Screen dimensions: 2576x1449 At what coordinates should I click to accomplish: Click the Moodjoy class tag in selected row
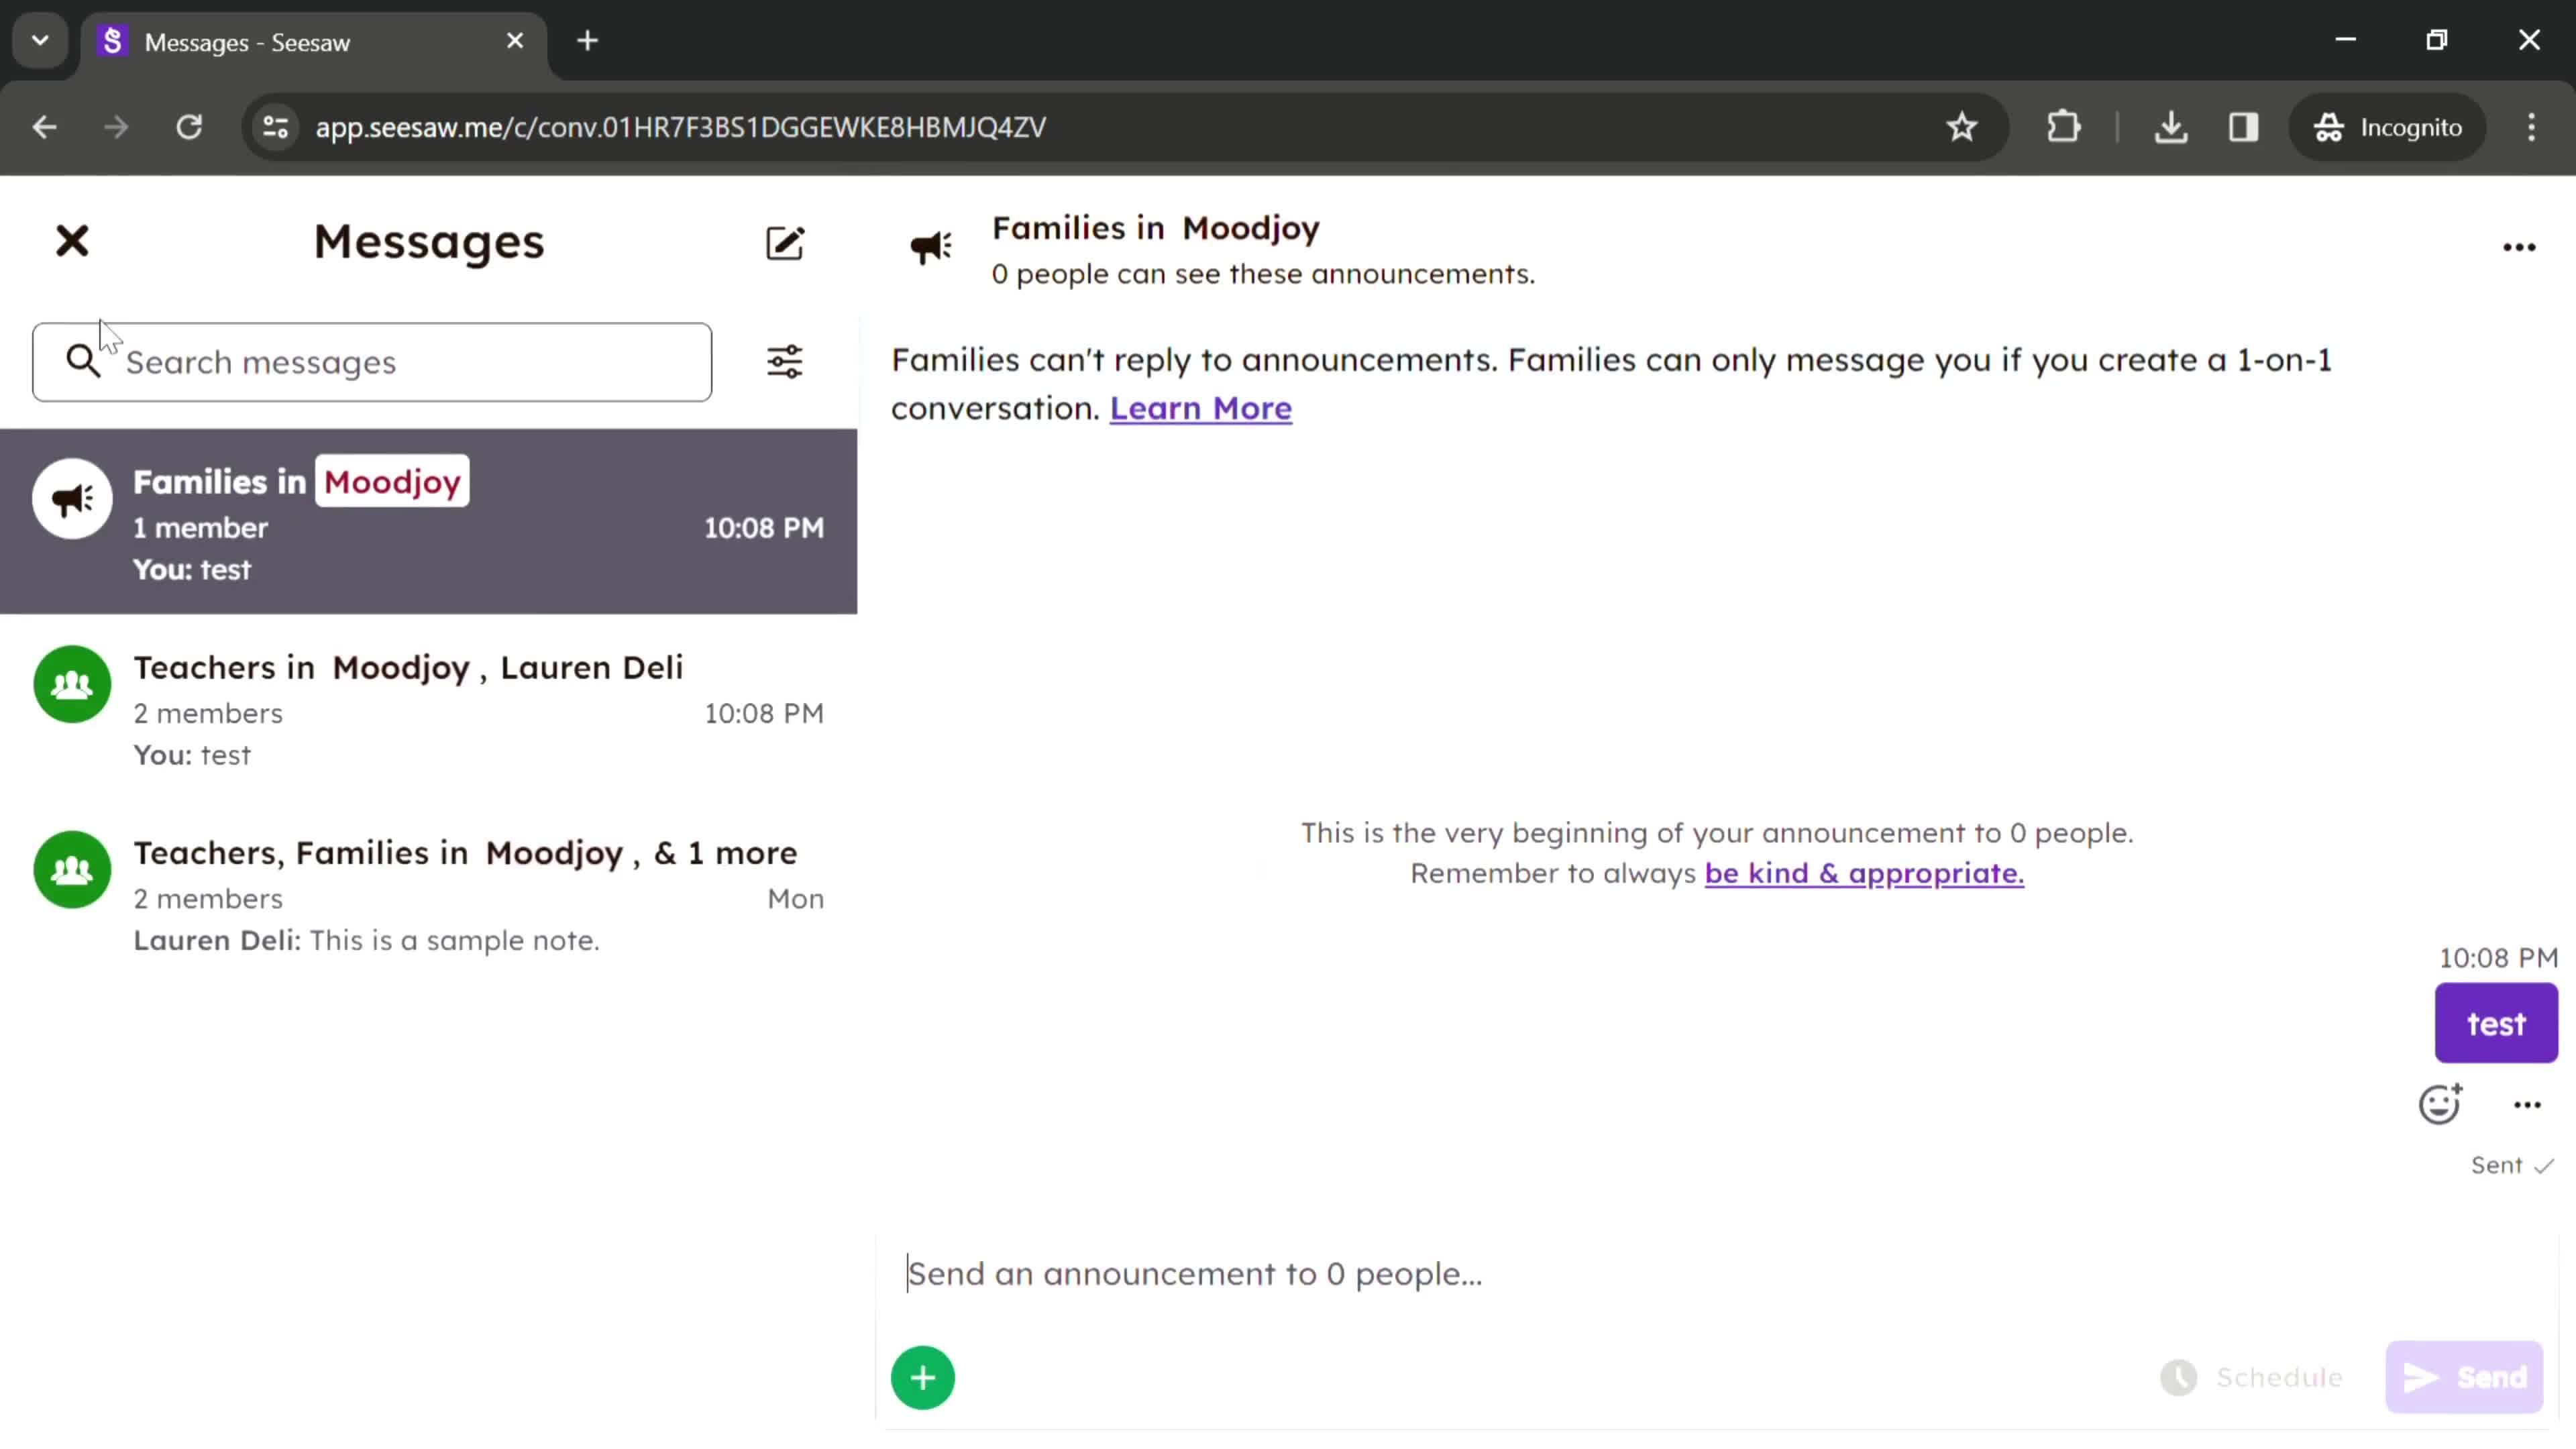[x=392, y=481]
